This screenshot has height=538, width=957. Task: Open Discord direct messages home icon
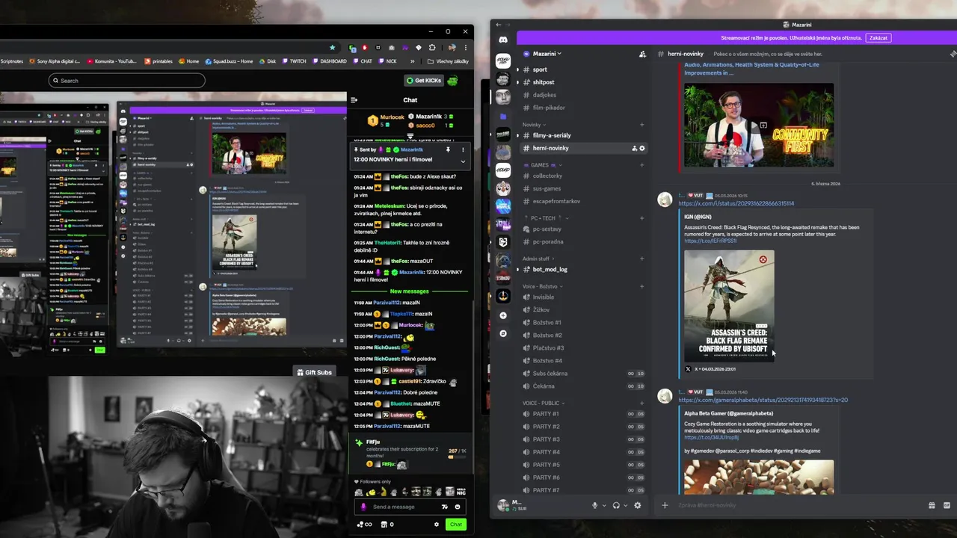503,40
